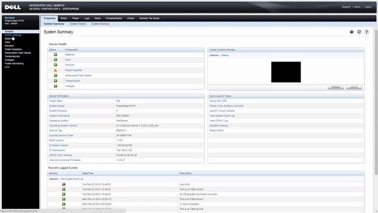
Task: Open Intrusion in the left sidebar
Action: pos(9,46)
